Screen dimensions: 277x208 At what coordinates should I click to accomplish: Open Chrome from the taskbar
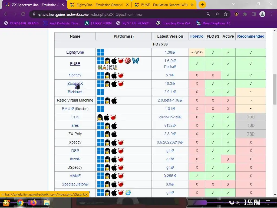click(20, 203)
